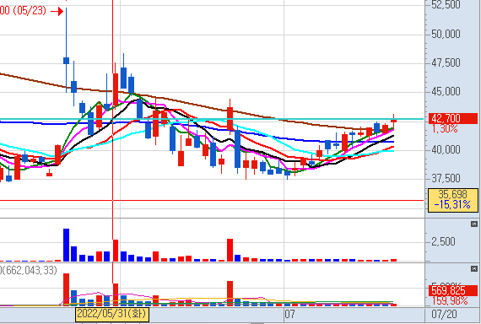Viewport: 481px width, 324px height.
Task: Select the tallest blue volume bar
Action: point(66,245)
